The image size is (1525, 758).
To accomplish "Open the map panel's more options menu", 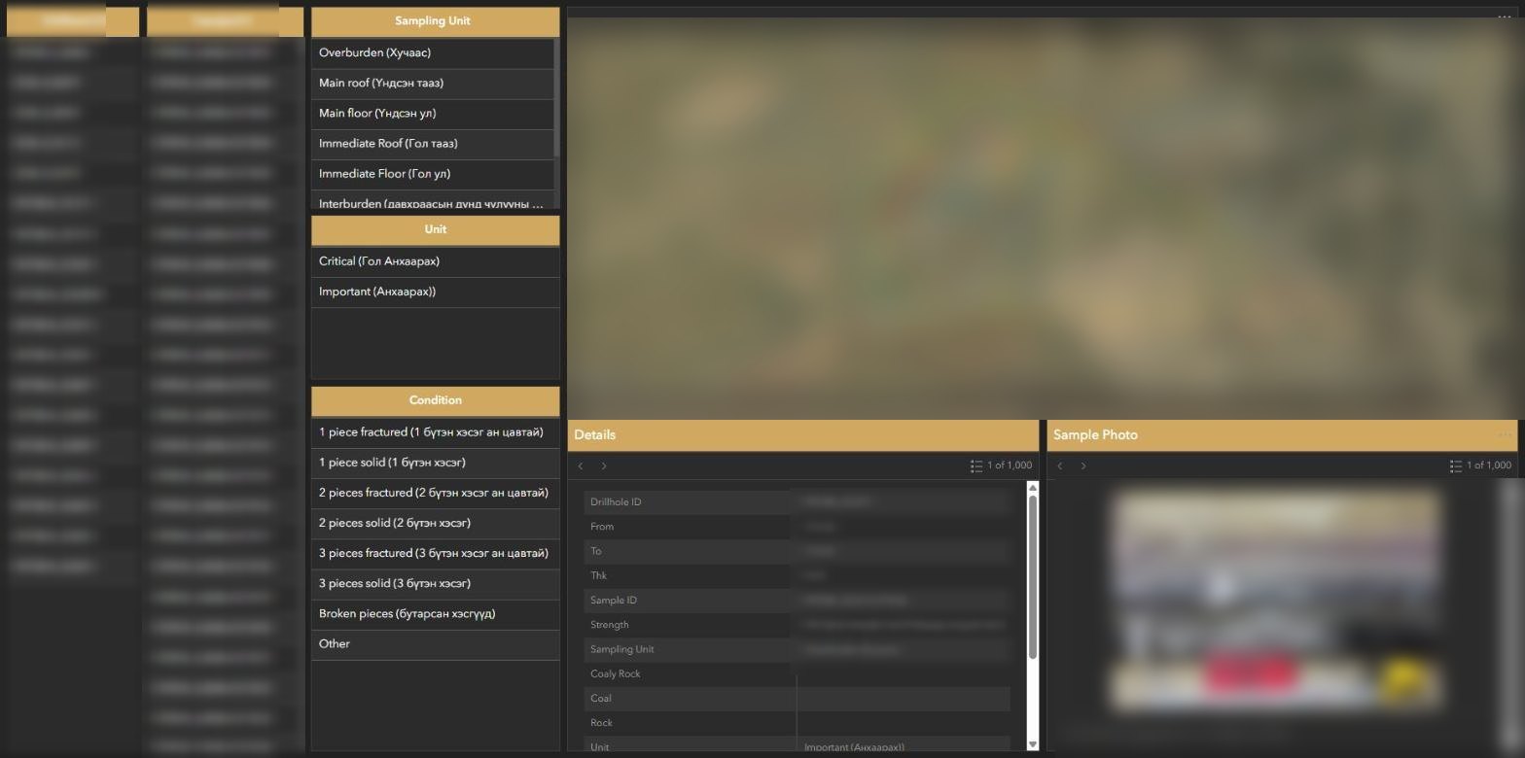I will coord(1505,17).
